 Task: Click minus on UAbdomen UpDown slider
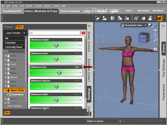pyautogui.click(x=32, y=86)
